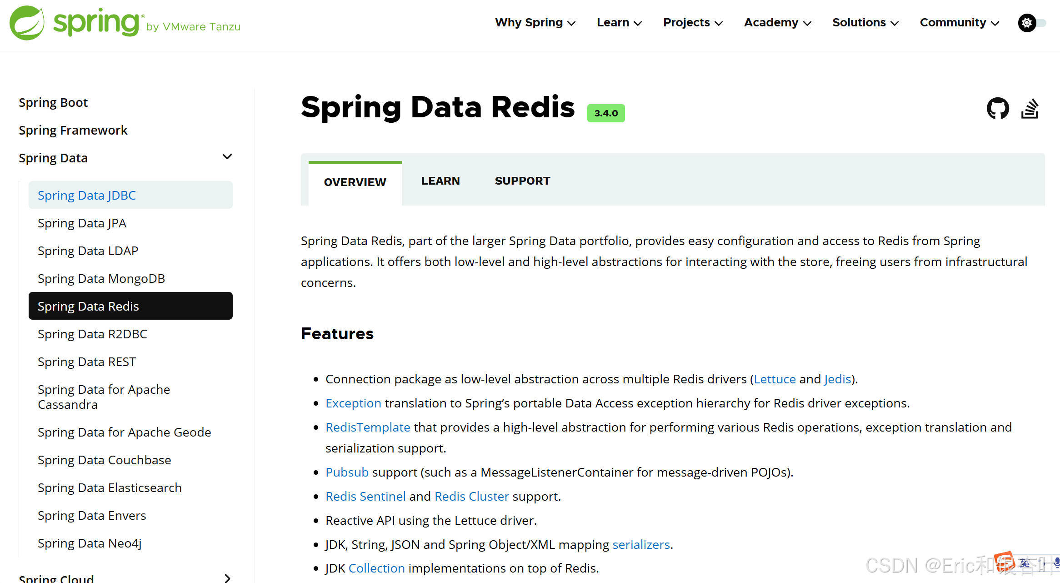
Task: Collapse the Spring Data sidebar section
Action: [227, 156]
